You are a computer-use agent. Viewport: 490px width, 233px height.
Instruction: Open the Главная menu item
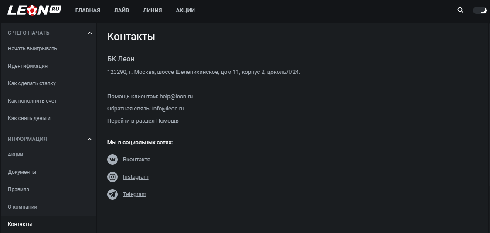pos(88,10)
